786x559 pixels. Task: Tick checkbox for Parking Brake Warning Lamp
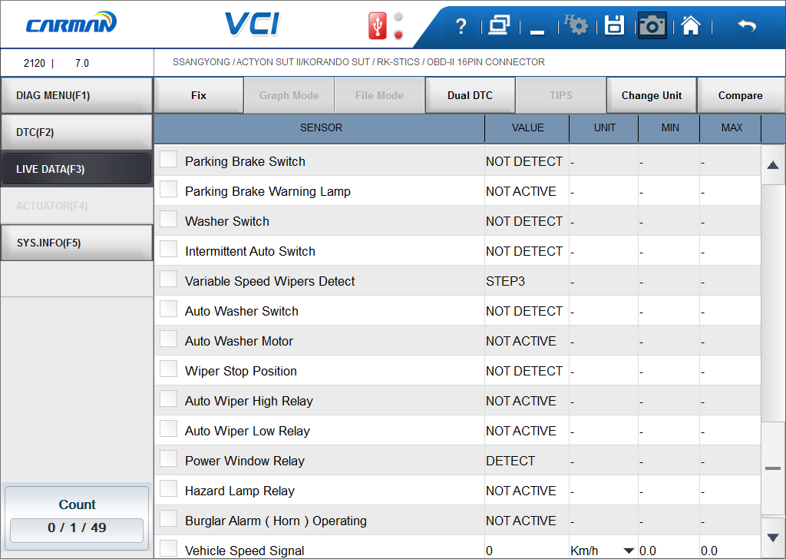pyautogui.click(x=168, y=189)
